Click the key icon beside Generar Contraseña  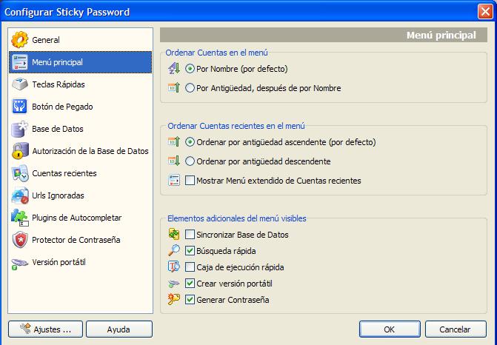coord(174,299)
